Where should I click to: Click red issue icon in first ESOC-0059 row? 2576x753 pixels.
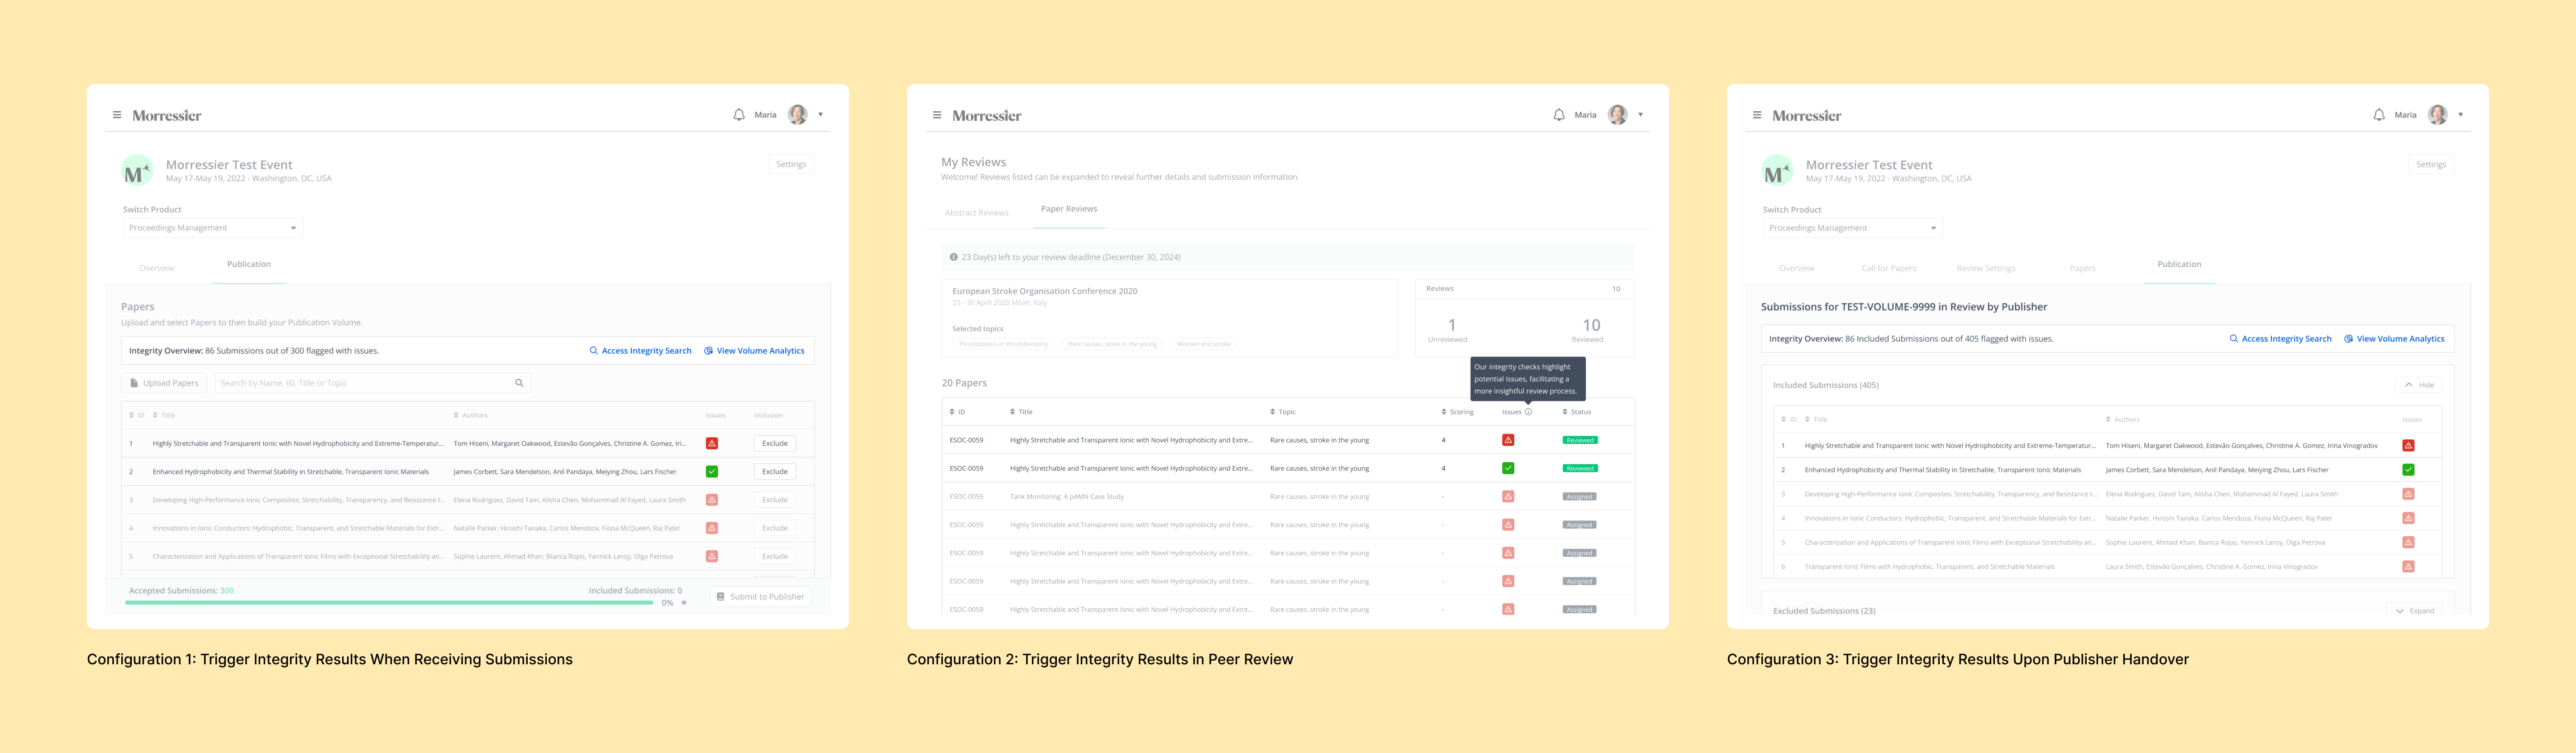(x=1508, y=440)
